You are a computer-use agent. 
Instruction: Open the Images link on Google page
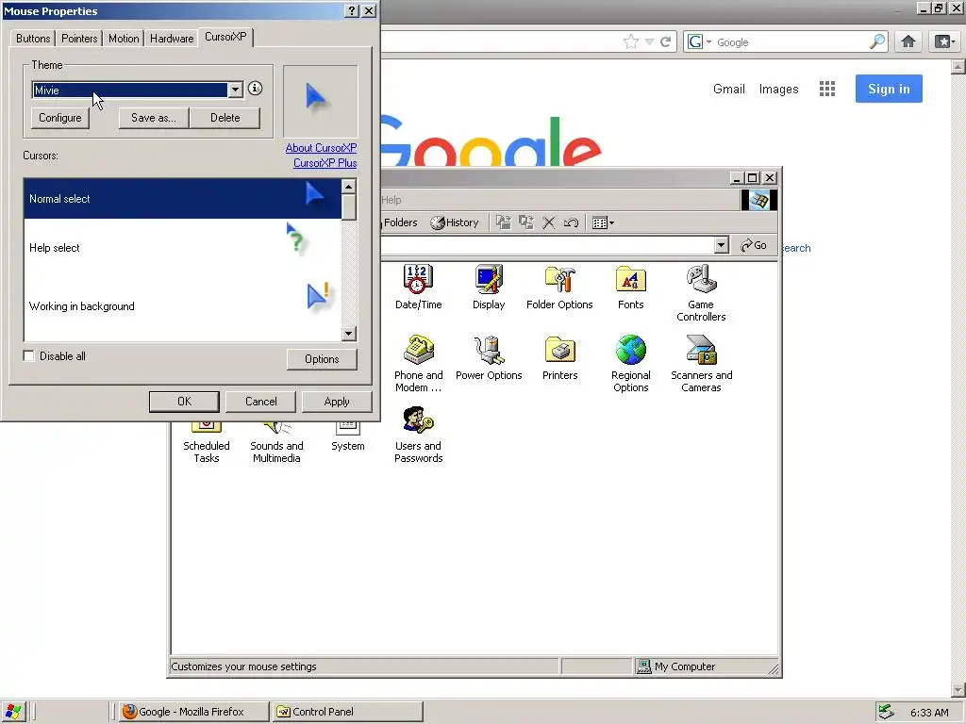(778, 89)
